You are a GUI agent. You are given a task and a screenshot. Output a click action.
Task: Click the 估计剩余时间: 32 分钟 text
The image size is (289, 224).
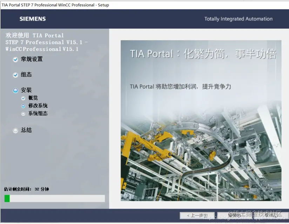(26, 189)
